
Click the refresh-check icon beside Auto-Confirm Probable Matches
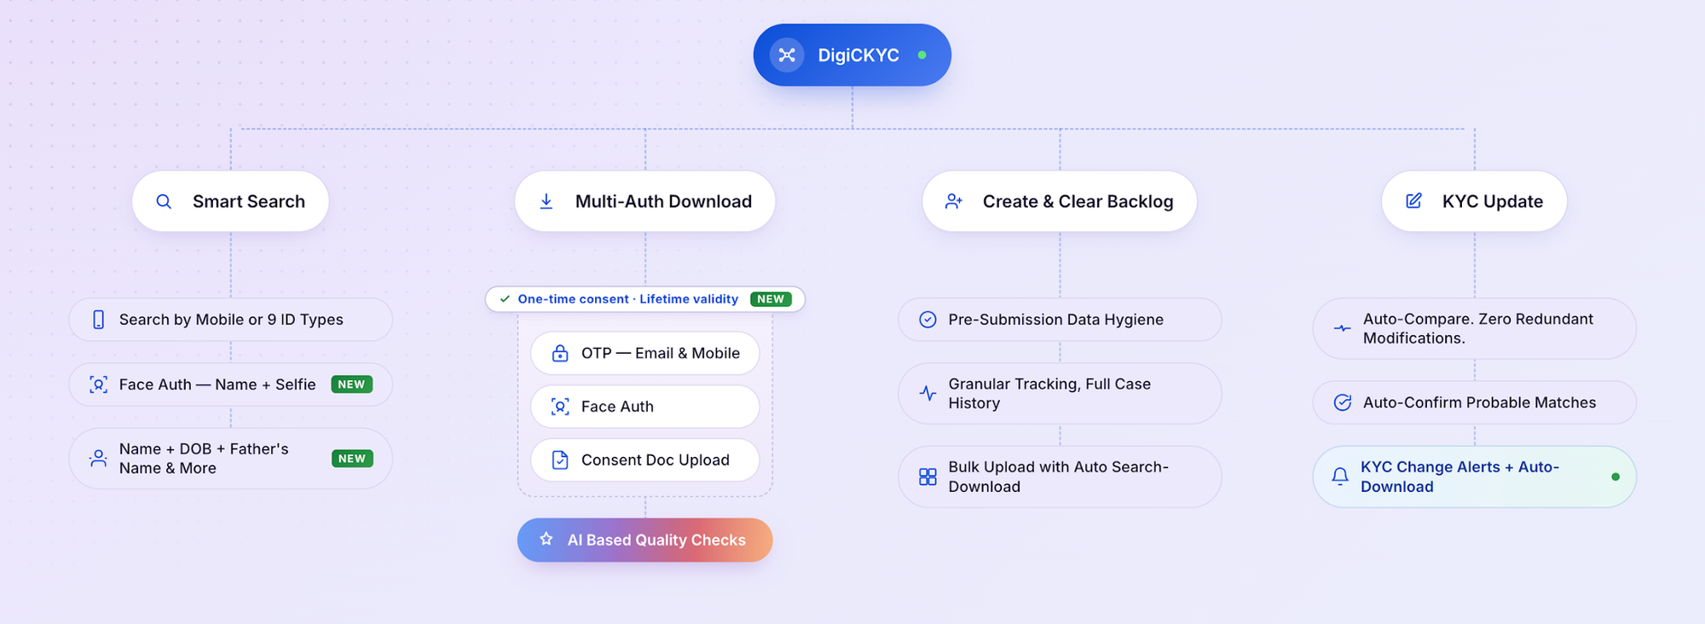(x=1343, y=402)
